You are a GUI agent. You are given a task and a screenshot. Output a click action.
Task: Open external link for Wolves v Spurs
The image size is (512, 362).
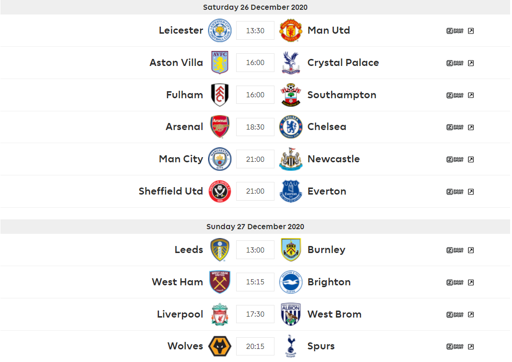(x=470, y=347)
